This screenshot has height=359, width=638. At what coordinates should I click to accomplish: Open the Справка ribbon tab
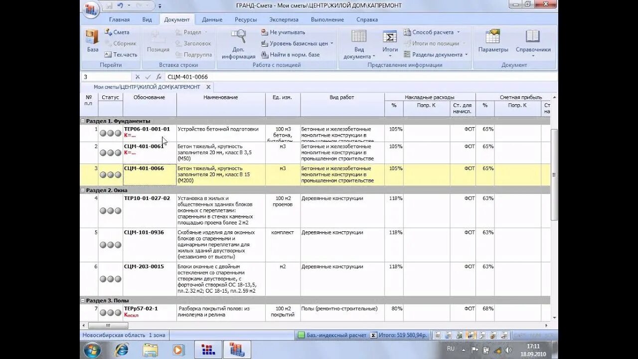367,19
